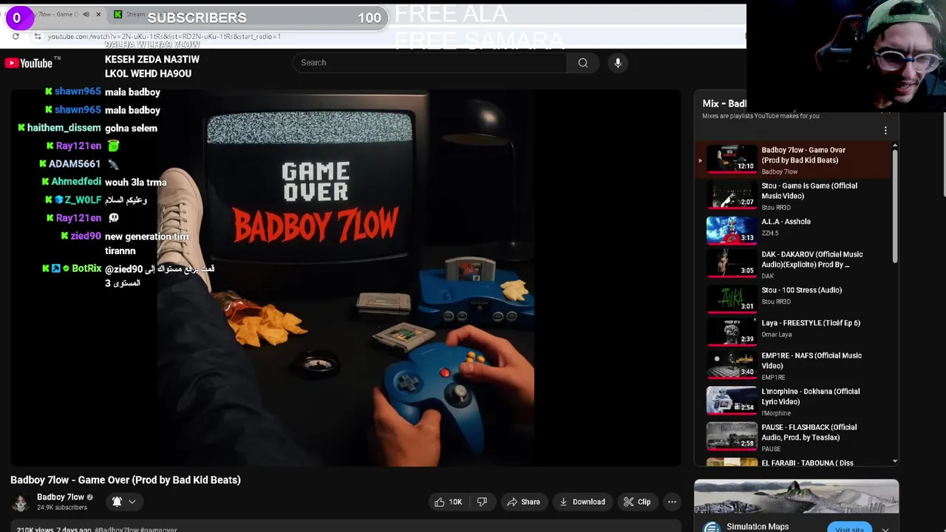
Task: Expand the subscription notification chevron dropdown
Action: coord(132,502)
